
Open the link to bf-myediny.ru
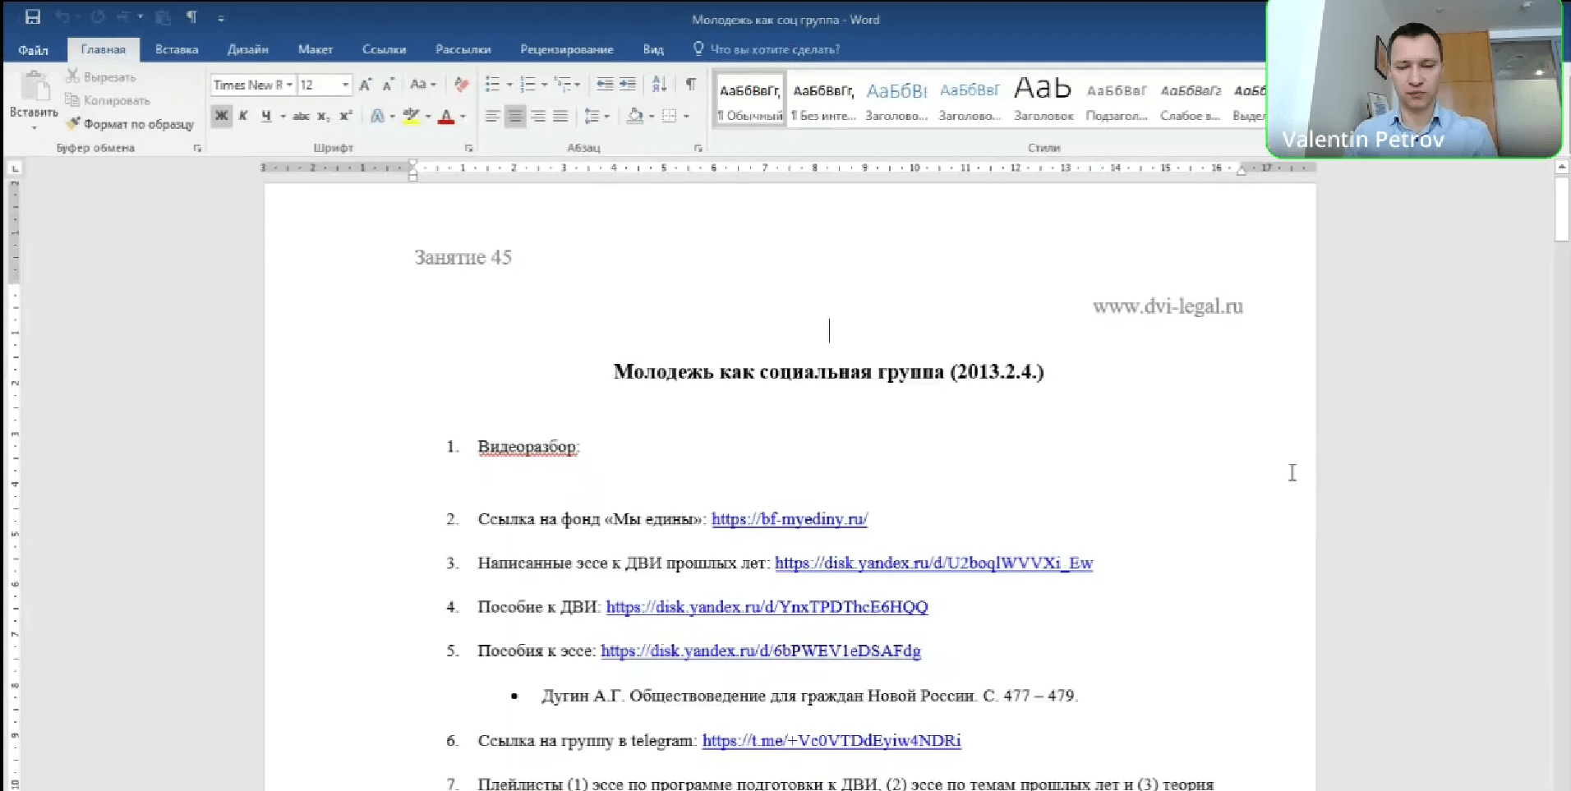coord(789,518)
